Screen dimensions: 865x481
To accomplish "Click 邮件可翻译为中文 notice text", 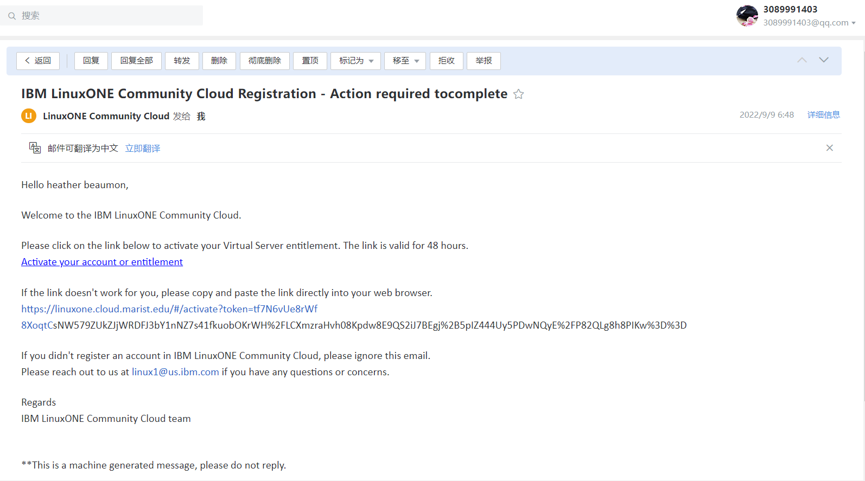I will click(83, 149).
